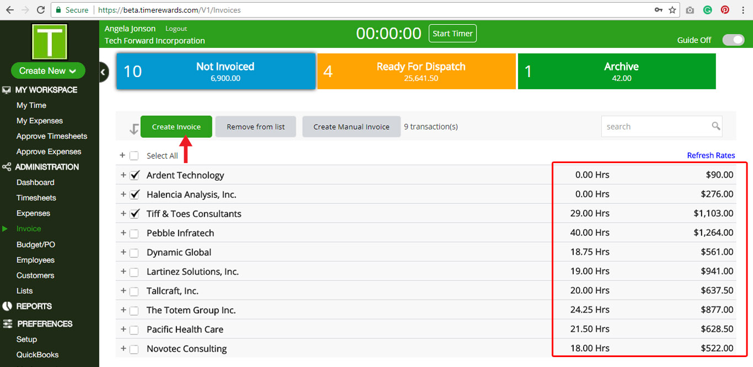Click the green T logo icon
Viewport: 753px width, 367px height.
point(50,42)
